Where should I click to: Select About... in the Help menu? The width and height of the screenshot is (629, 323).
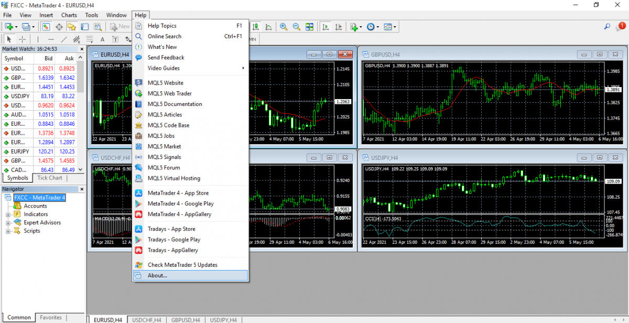pos(190,275)
